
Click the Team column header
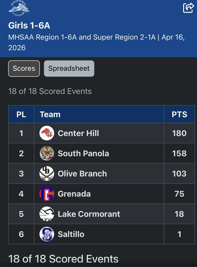pos(50,114)
